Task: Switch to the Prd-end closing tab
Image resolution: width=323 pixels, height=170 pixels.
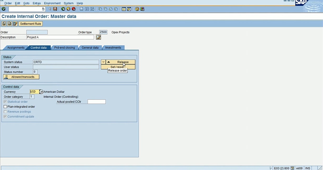Action: click(x=64, y=48)
